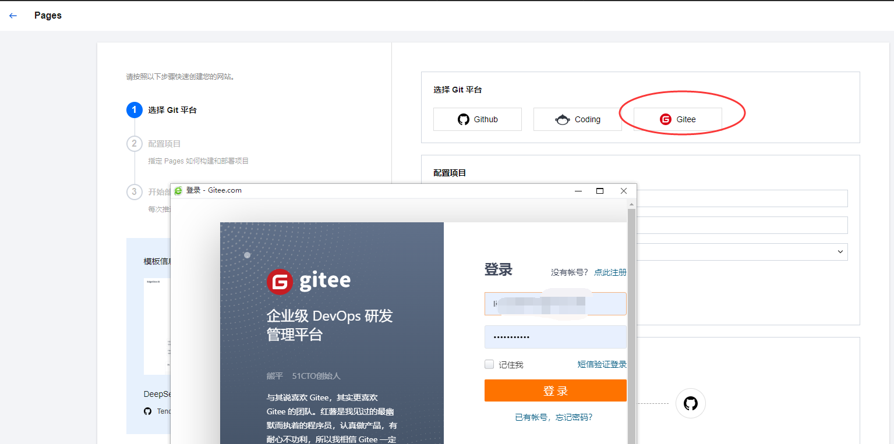This screenshot has height=444, width=894.
Task: Click the red Gitee logo icon
Action: point(665,119)
